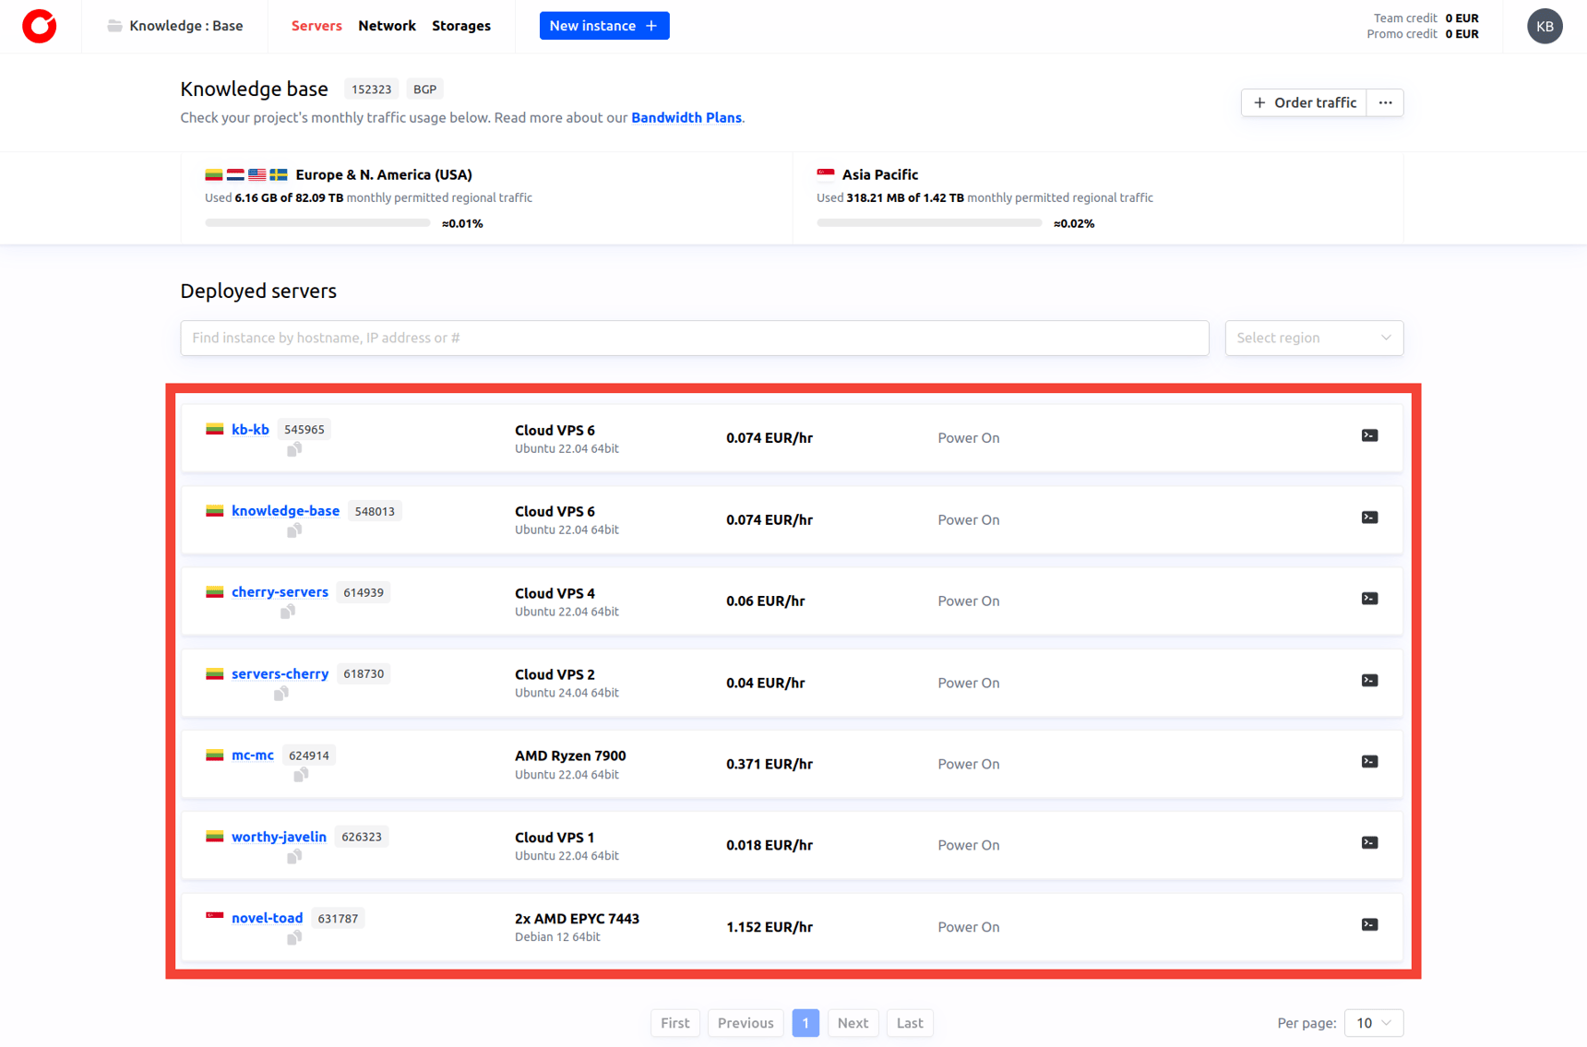Click the New instance button
1587x1047 pixels.
(x=603, y=26)
